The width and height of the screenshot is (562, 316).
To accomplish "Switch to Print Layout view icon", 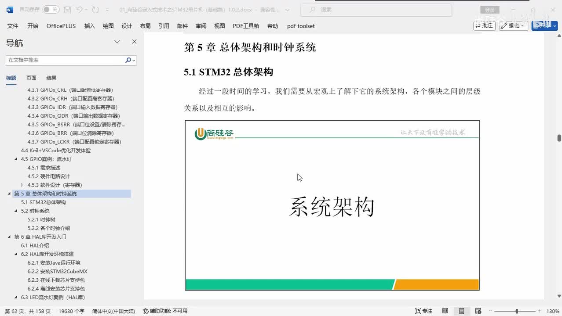I will click(461, 311).
